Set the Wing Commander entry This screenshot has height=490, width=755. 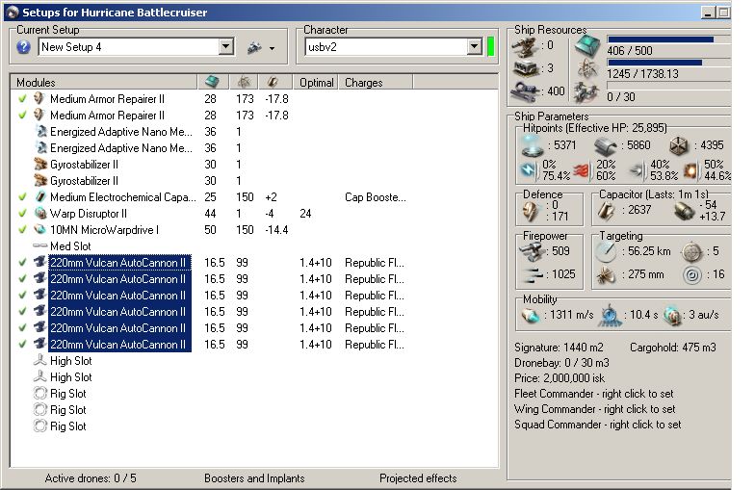[x=595, y=409]
